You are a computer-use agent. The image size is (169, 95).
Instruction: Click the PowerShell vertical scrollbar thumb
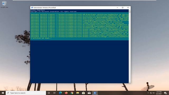point(130,12)
